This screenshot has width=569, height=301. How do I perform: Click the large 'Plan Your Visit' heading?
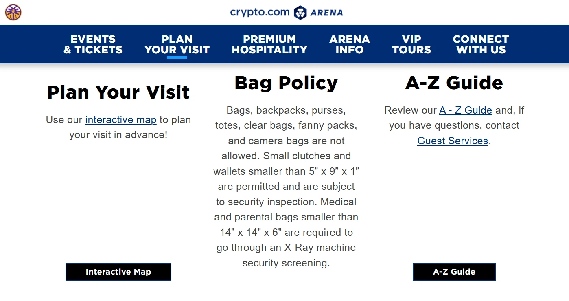click(118, 92)
